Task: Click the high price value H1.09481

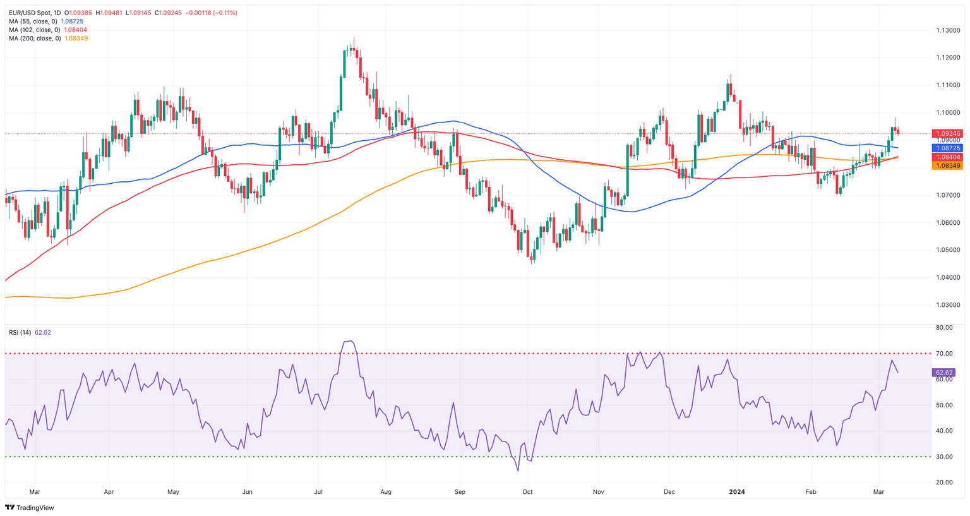Action: pos(109,13)
